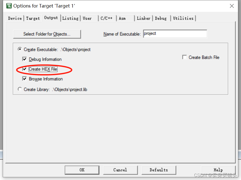
Task: Toggle the Debug Information checkbox
Action: (24, 59)
